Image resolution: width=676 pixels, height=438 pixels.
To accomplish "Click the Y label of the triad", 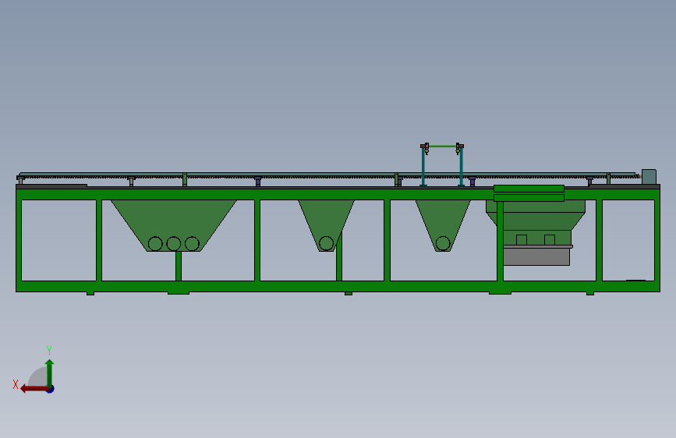I will coord(49,350).
